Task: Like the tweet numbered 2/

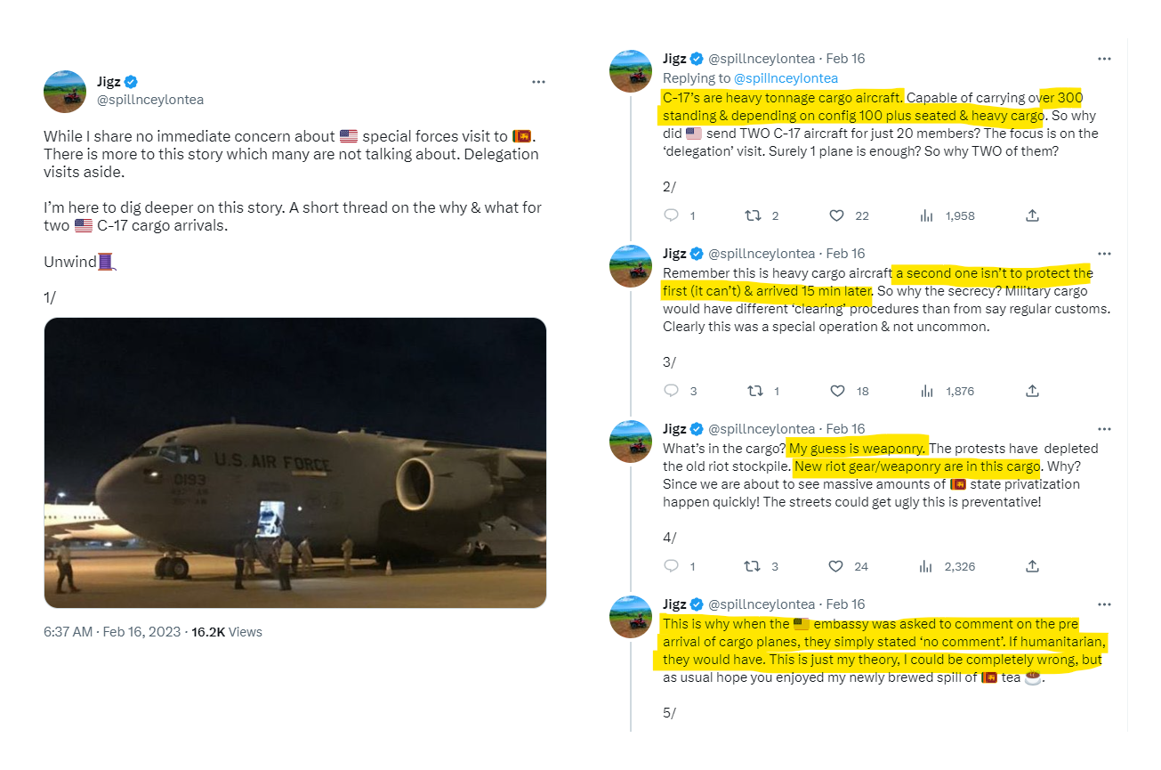Action: [836, 215]
